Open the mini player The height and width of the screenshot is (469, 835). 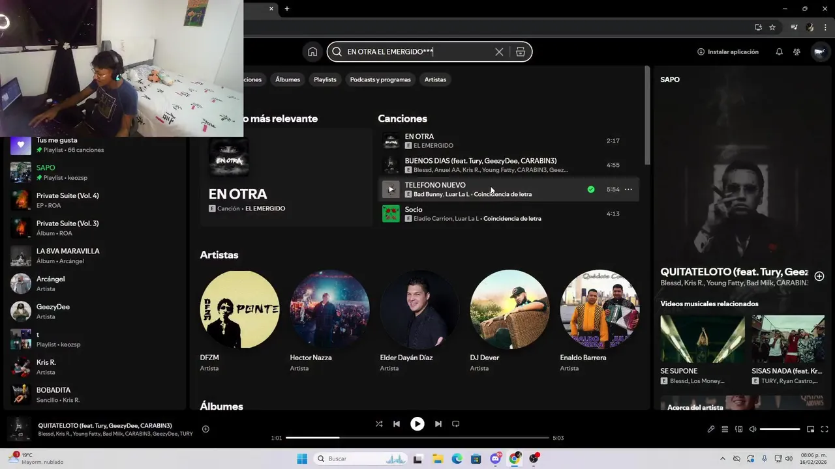click(x=811, y=429)
